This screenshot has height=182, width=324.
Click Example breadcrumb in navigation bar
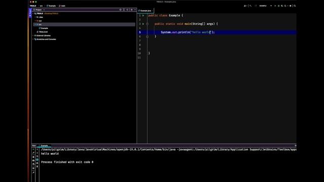point(51,6)
